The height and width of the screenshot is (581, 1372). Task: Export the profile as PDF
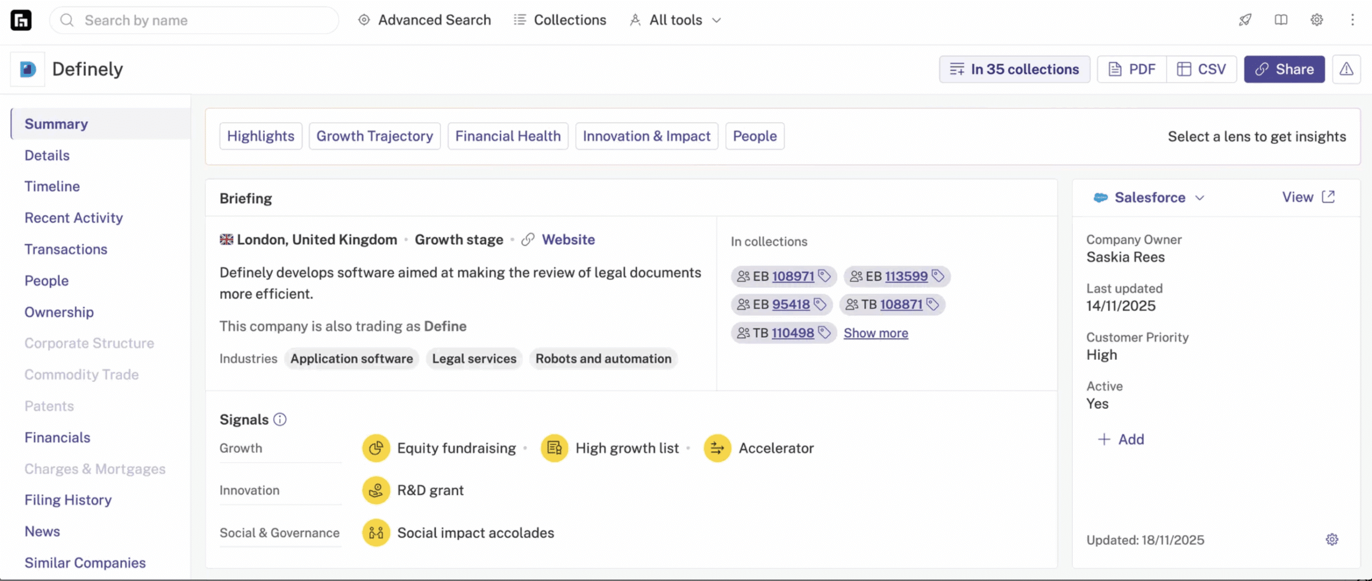(x=1132, y=69)
